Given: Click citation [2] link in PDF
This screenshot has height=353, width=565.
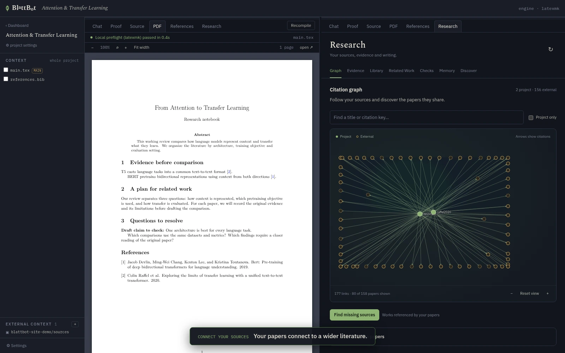Looking at the screenshot, I should coord(229,172).
